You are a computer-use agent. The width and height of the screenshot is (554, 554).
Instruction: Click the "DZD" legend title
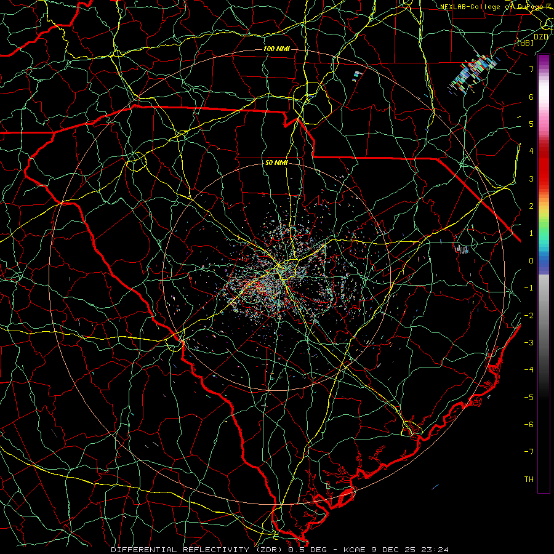(x=540, y=36)
